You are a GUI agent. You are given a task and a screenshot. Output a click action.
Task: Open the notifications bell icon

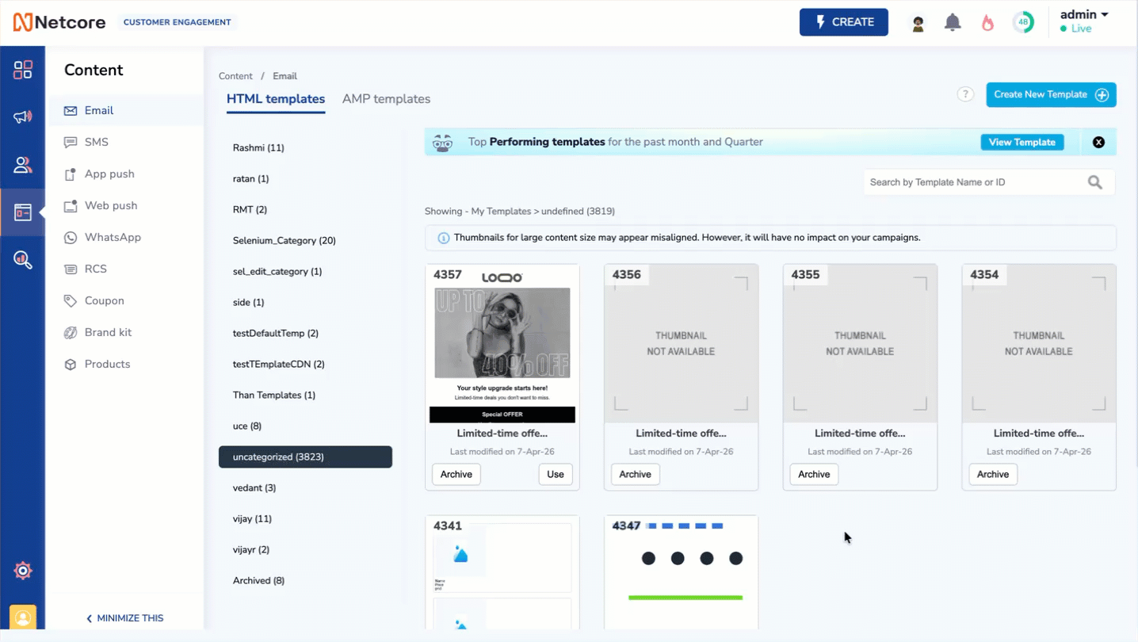tap(953, 22)
